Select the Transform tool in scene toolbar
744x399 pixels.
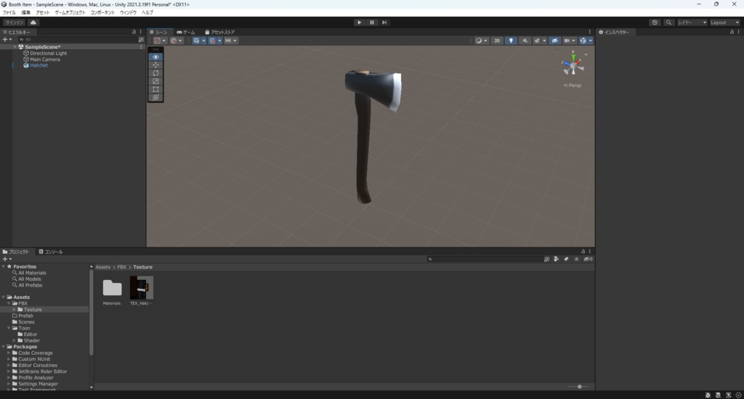click(155, 97)
